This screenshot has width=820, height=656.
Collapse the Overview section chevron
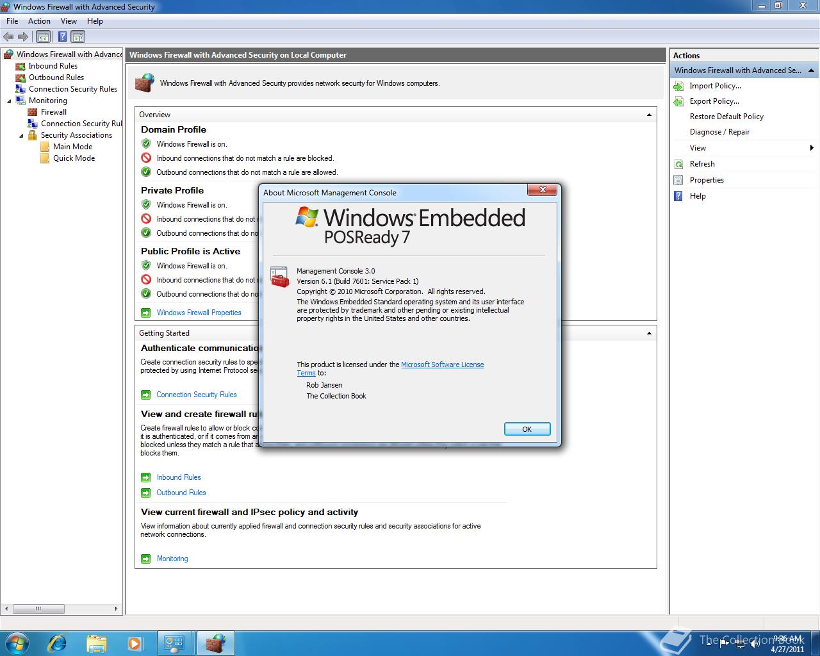pyautogui.click(x=649, y=114)
